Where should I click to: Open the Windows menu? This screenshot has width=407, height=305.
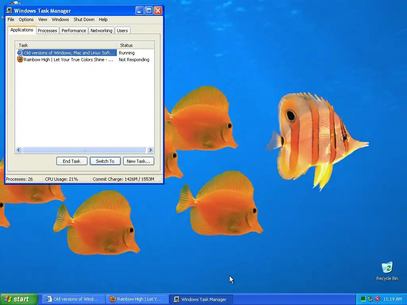click(x=60, y=19)
